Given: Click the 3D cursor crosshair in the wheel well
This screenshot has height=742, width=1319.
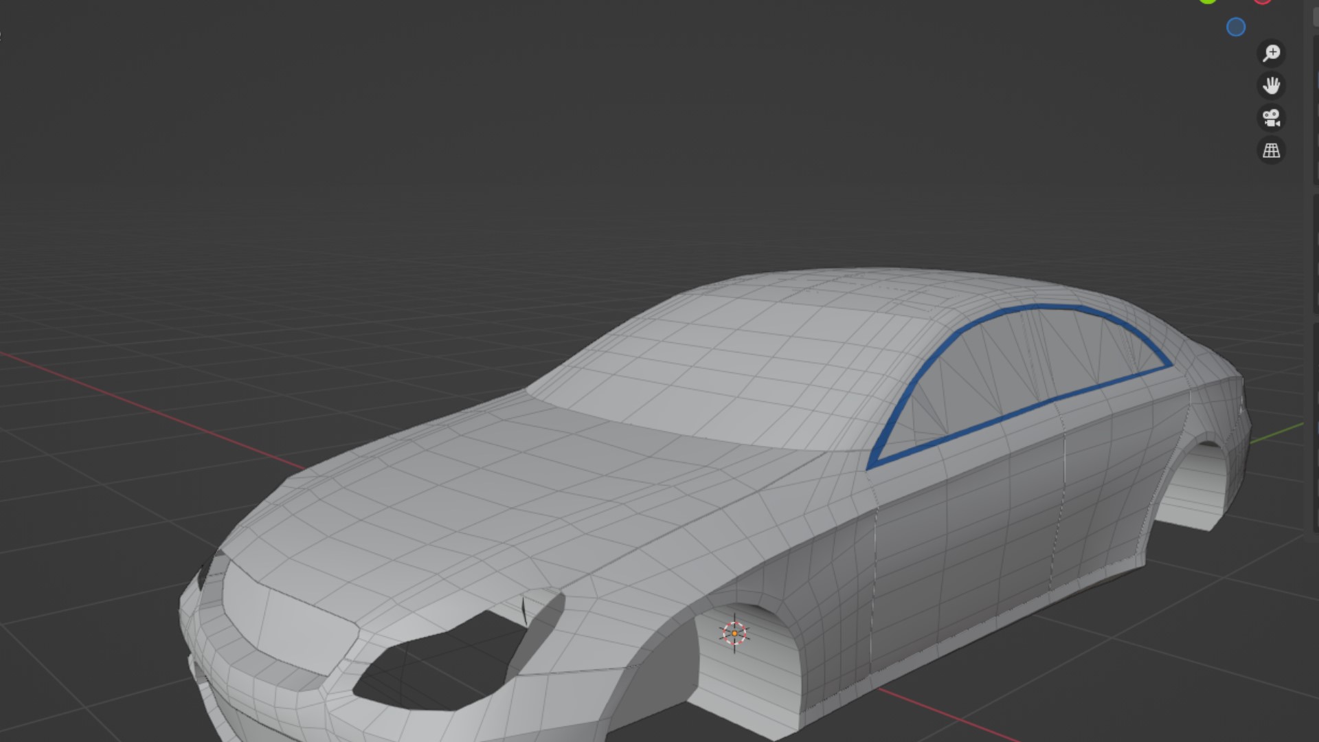Looking at the screenshot, I should [734, 633].
